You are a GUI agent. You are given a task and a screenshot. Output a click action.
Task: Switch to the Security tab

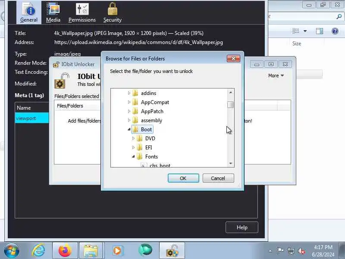click(x=113, y=13)
